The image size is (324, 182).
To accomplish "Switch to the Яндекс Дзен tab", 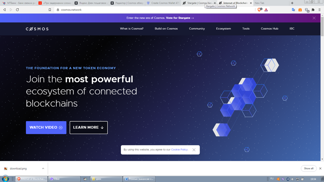I will pyautogui.click(x=91, y=3).
